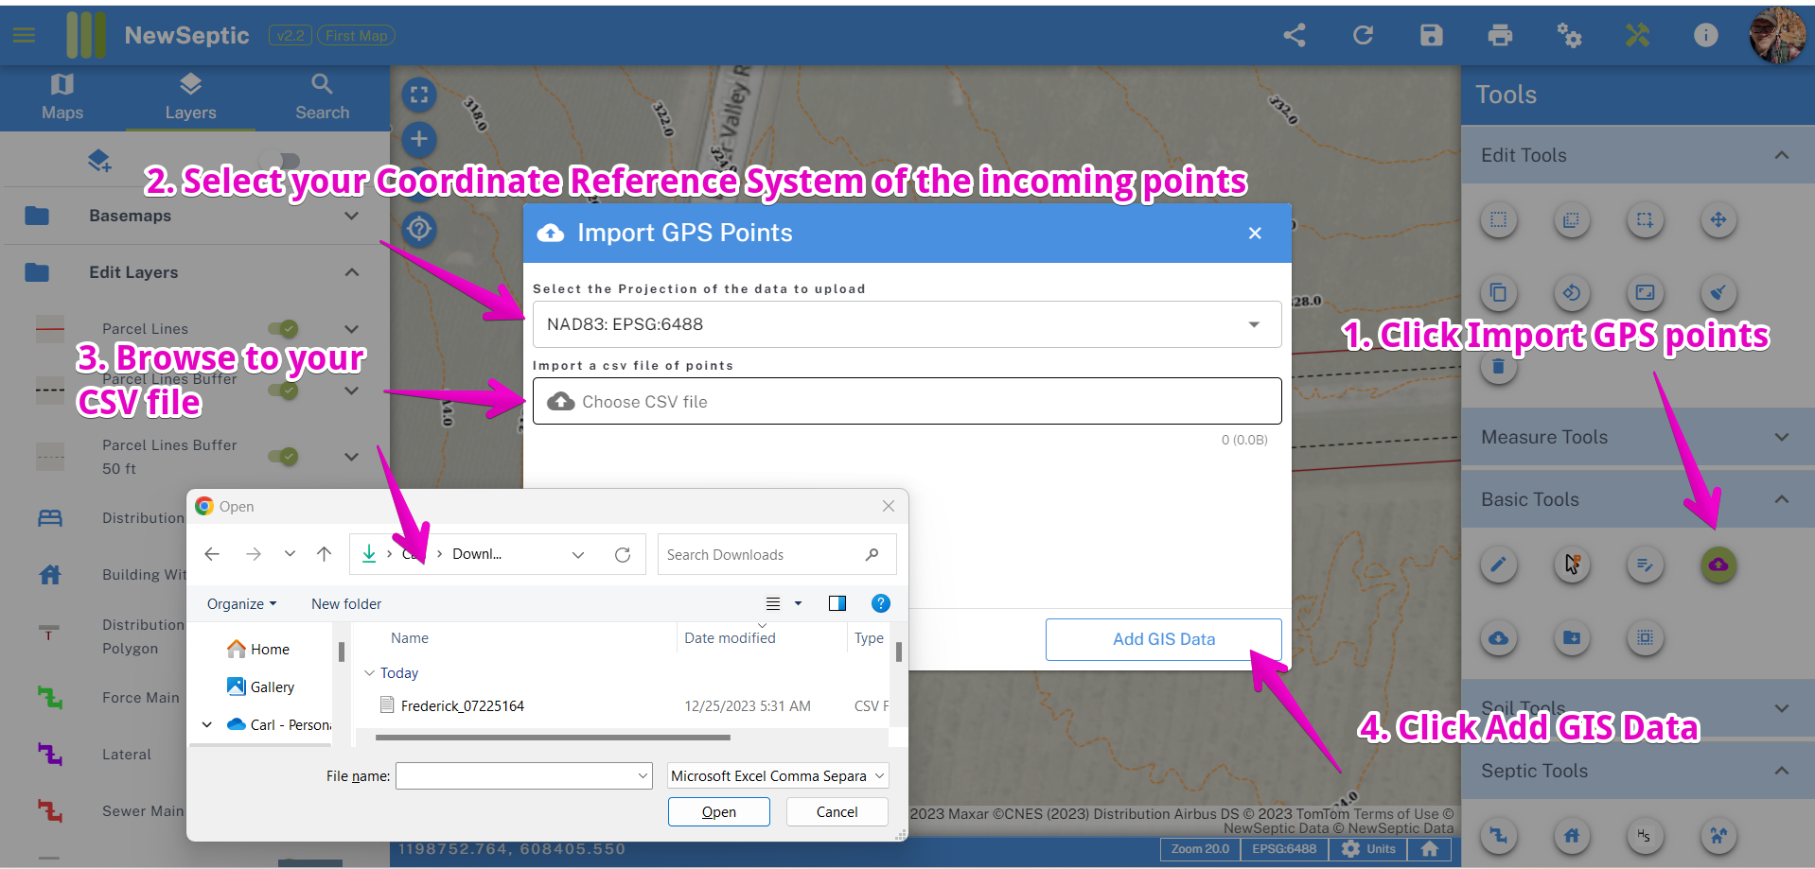
Task: Select the pencil draw tool
Action: tap(1499, 565)
